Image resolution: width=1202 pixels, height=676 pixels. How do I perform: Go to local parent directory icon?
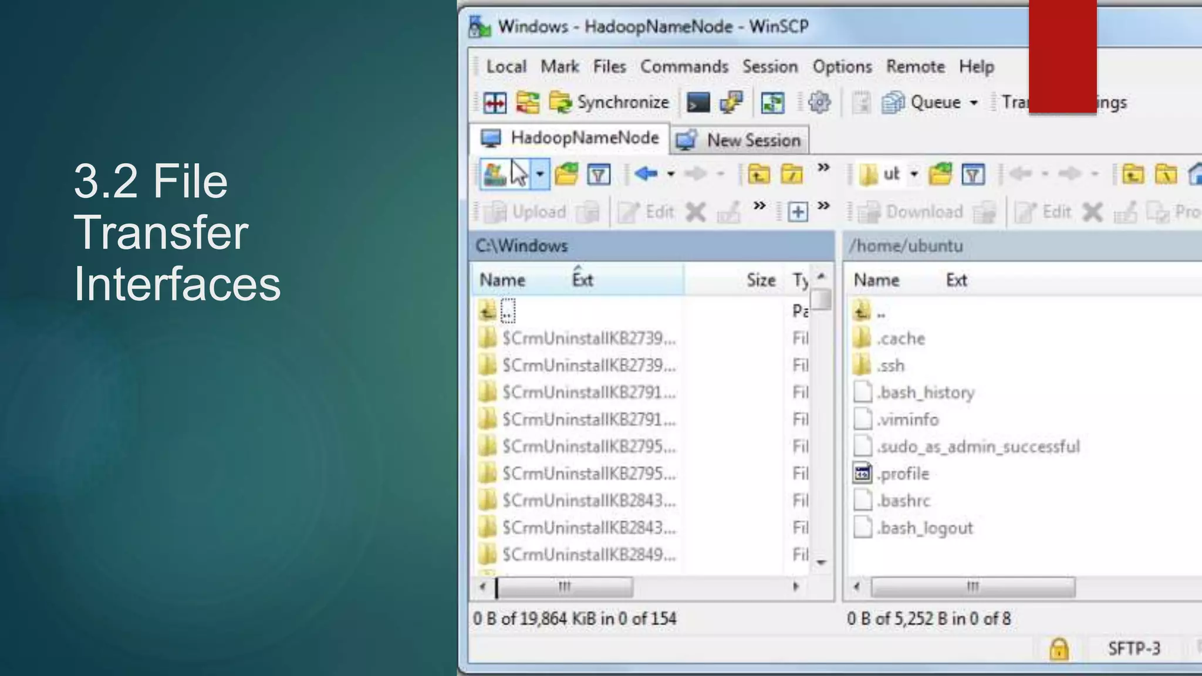(x=759, y=174)
